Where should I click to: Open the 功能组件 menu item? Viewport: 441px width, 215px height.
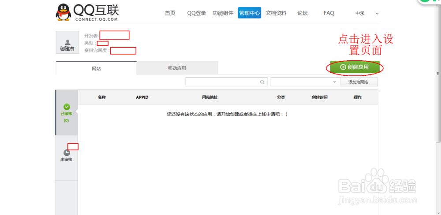point(223,13)
